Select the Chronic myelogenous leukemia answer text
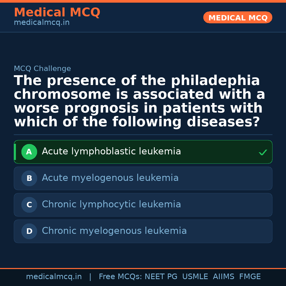The image size is (286, 286). (x=114, y=231)
